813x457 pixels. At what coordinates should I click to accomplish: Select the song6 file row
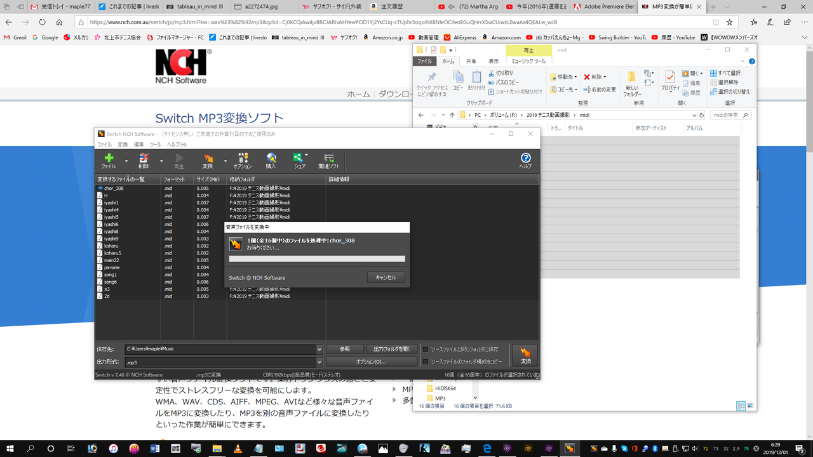316,282
